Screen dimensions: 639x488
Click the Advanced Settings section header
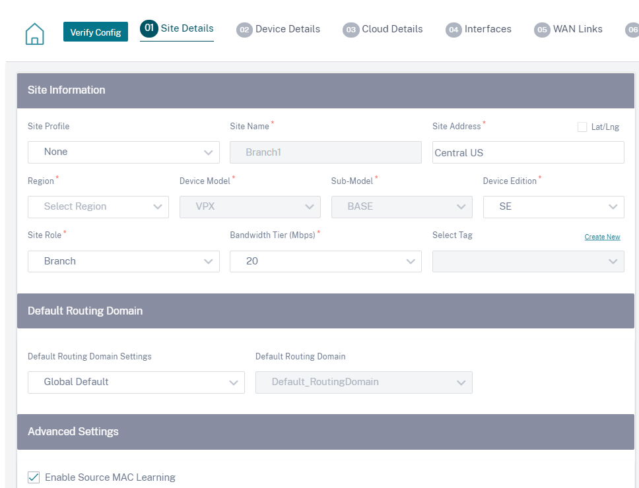click(x=325, y=432)
